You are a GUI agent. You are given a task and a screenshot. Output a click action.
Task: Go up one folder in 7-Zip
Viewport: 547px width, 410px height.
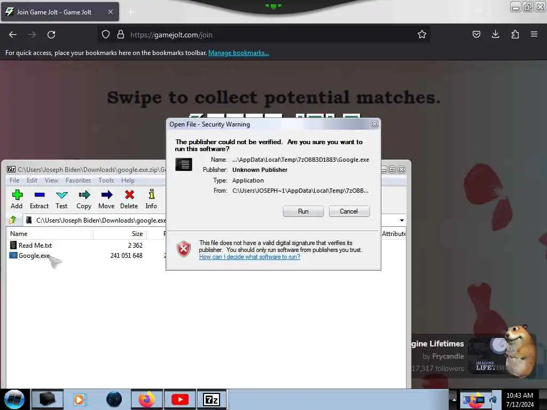pyautogui.click(x=13, y=220)
